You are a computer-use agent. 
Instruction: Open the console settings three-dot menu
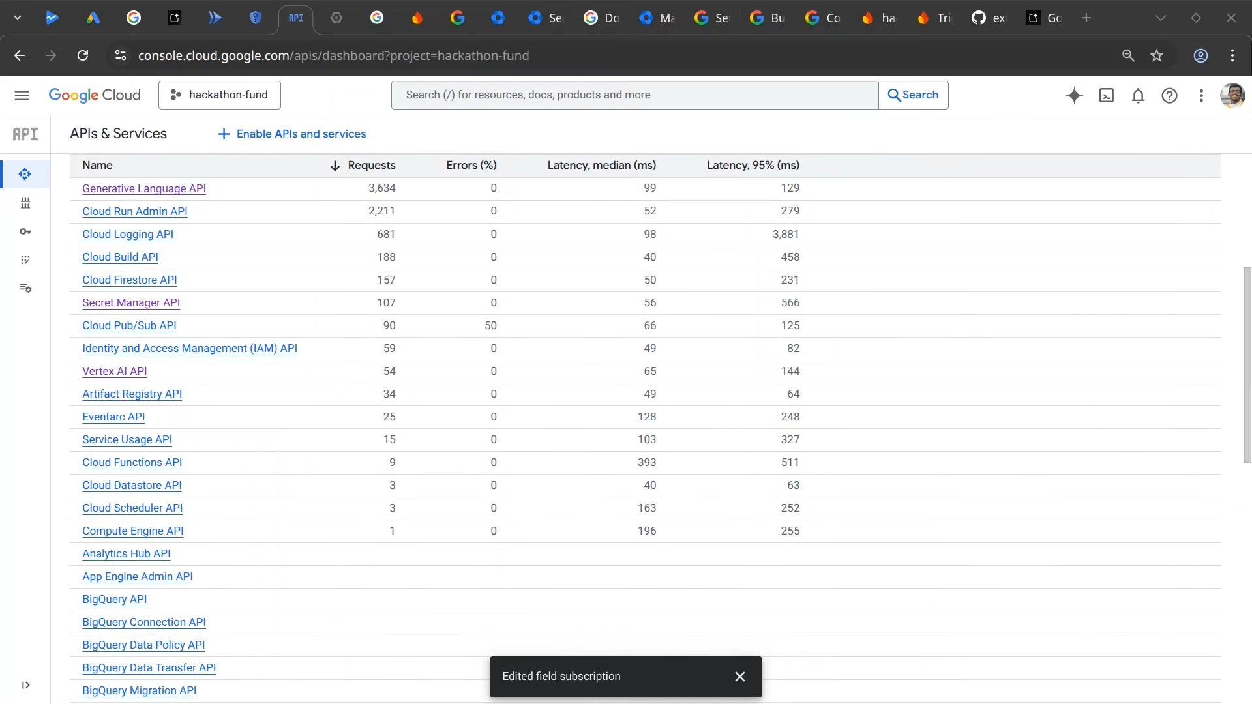pos(1201,96)
